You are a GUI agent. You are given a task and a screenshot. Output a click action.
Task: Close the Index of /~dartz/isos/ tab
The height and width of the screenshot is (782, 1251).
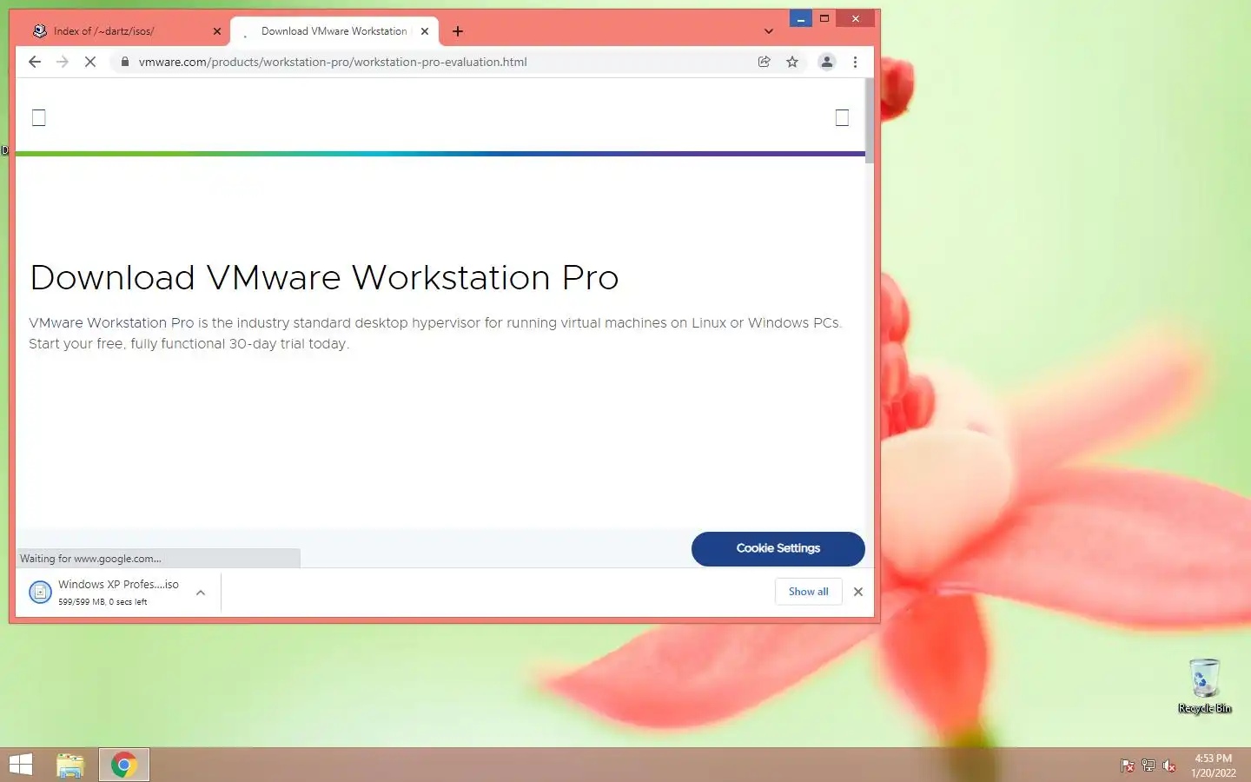pyautogui.click(x=217, y=31)
